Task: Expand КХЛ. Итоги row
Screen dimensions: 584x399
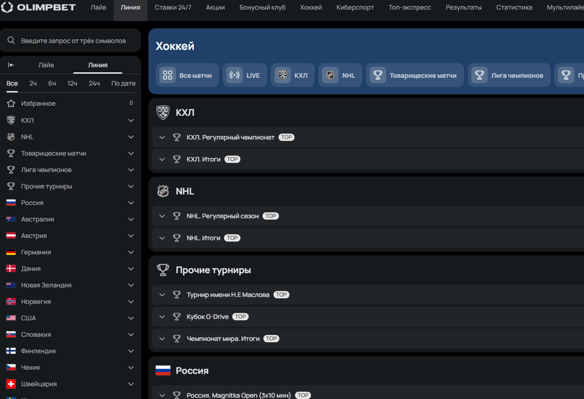Action: [162, 159]
